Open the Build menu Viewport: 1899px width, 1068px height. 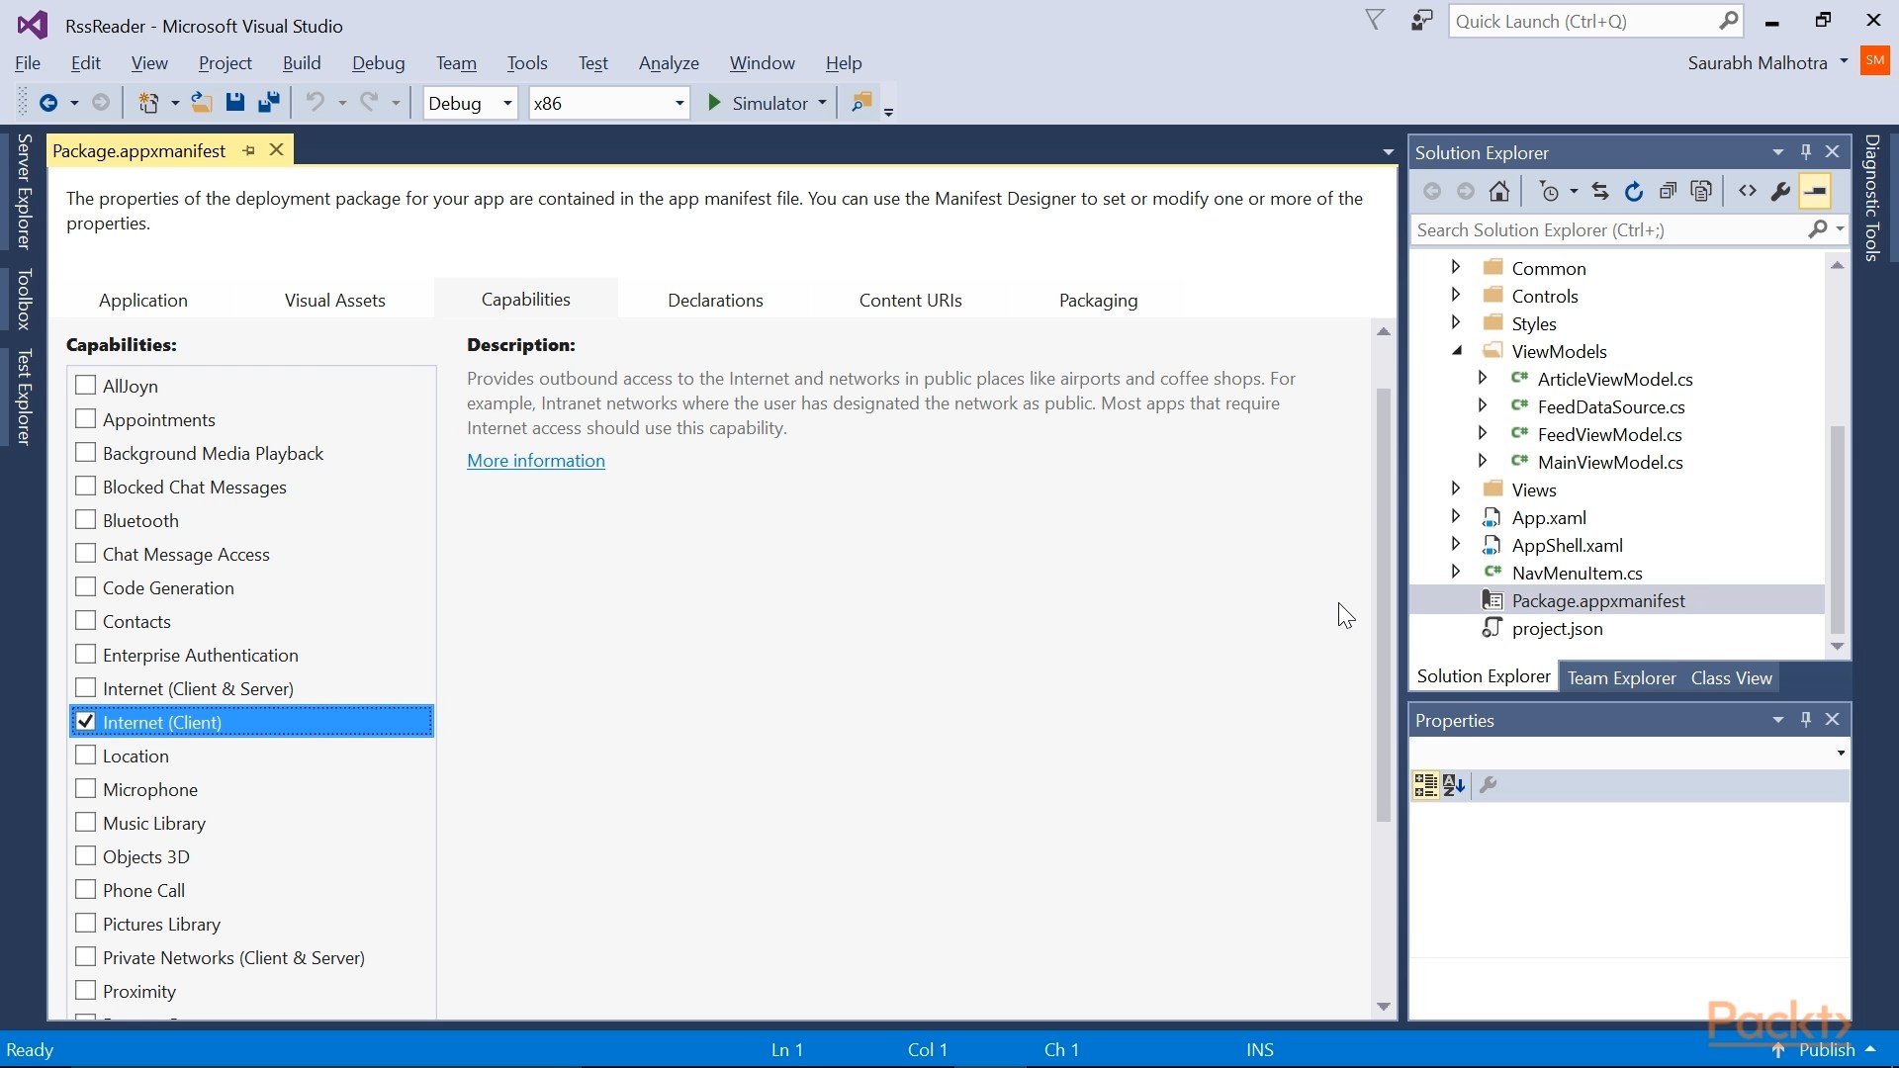coord(302,62)
